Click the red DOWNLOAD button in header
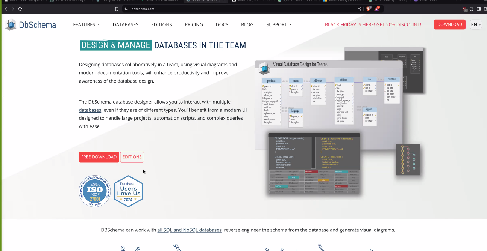The height and width of the screenshot is (251, 487). [449, 24]
